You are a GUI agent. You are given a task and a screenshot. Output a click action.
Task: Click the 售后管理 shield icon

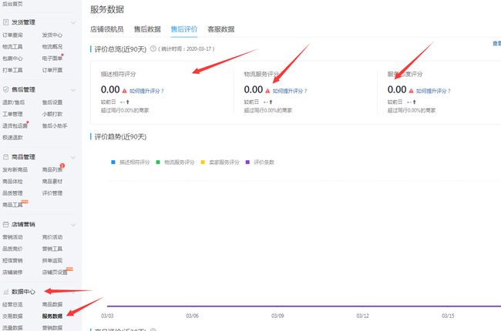point(5,89)
